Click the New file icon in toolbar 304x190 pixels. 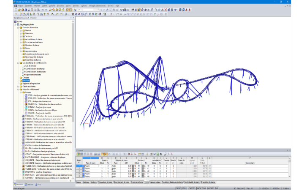(x=16, y=10)
